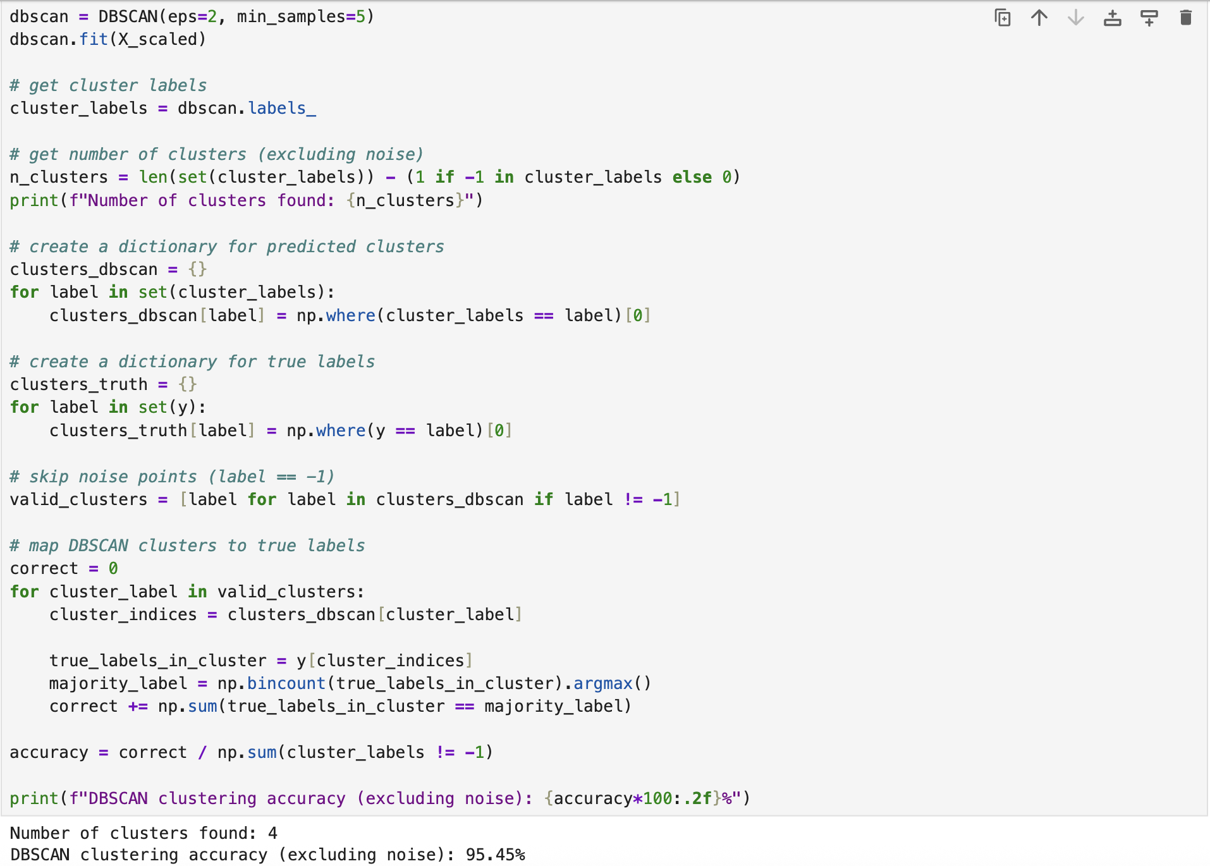1210x866 pixels.
Task: Insert a new cell above this one
Action: tap(1113, 18)
